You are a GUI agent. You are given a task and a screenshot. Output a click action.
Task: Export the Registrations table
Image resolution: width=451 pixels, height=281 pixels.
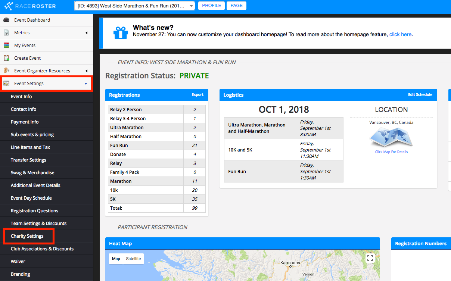tap(197, 95)
